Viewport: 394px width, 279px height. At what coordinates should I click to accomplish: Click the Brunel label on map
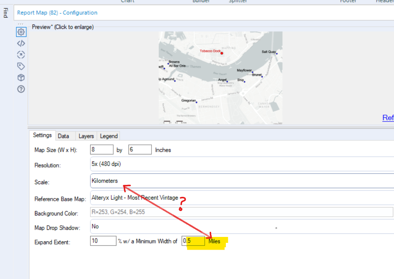(x=256, y=75)
